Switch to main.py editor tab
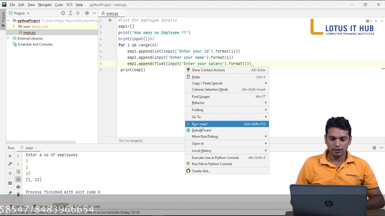 112,13
